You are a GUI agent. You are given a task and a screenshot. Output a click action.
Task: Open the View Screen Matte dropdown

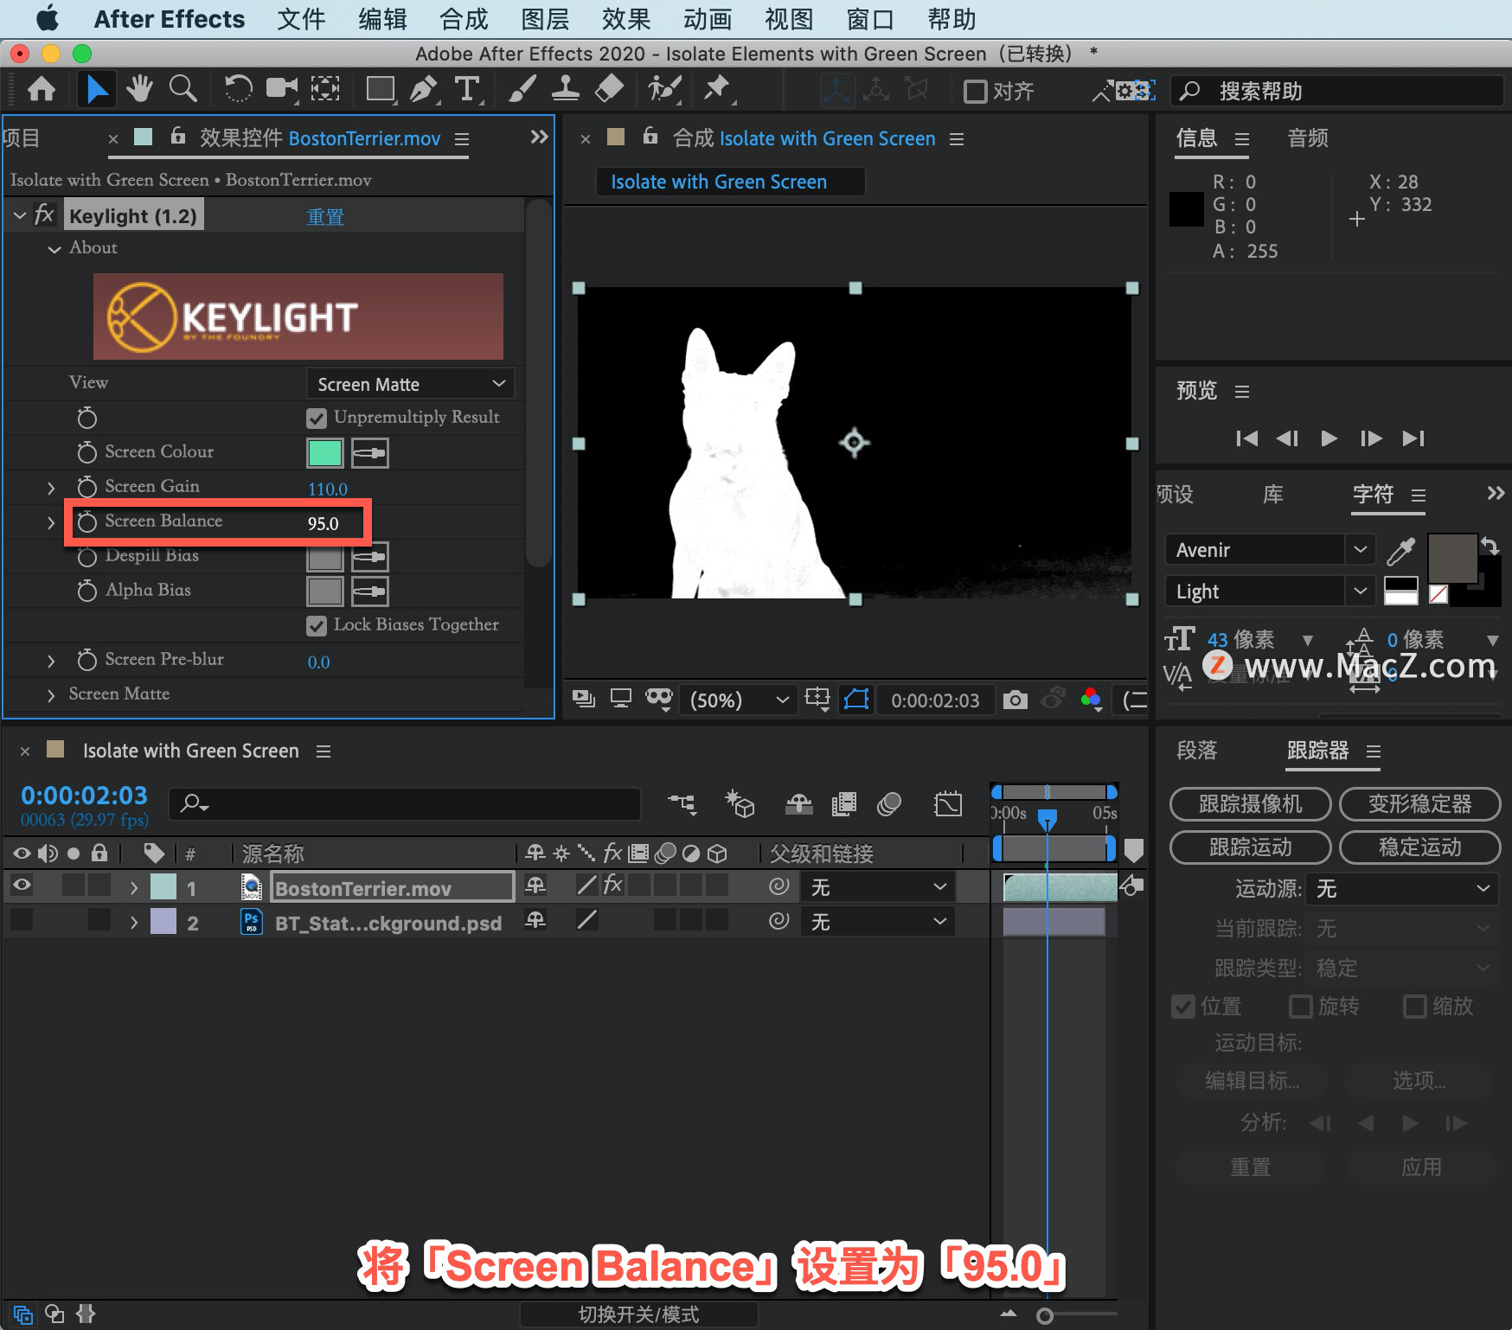[x=411, y=384]
